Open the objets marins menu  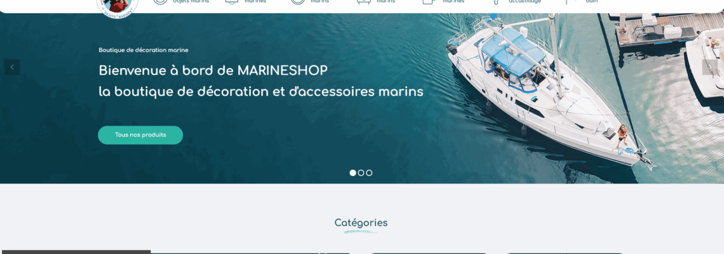pos(191,2)
